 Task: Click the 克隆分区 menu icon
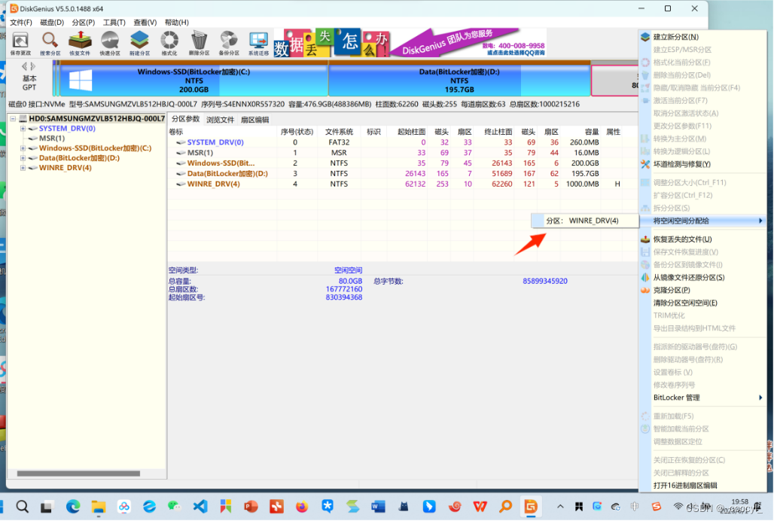[645, 290]
